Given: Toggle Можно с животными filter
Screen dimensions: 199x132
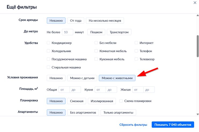Looking at the screenshot, I should tap(117, 78).
